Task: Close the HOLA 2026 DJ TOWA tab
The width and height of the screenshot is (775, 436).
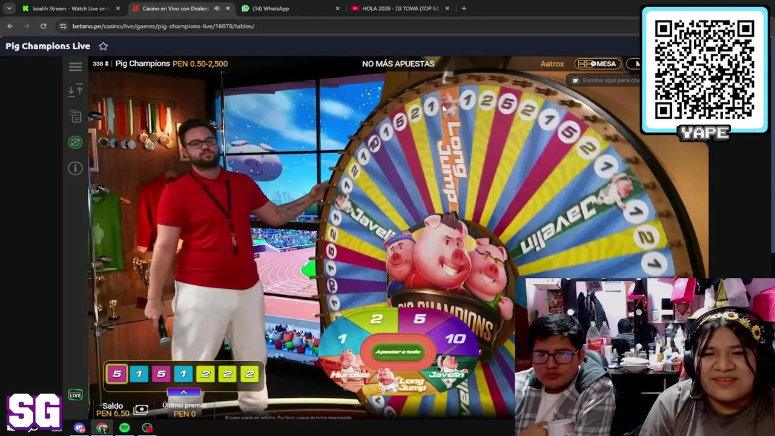Action: point(447,8)
